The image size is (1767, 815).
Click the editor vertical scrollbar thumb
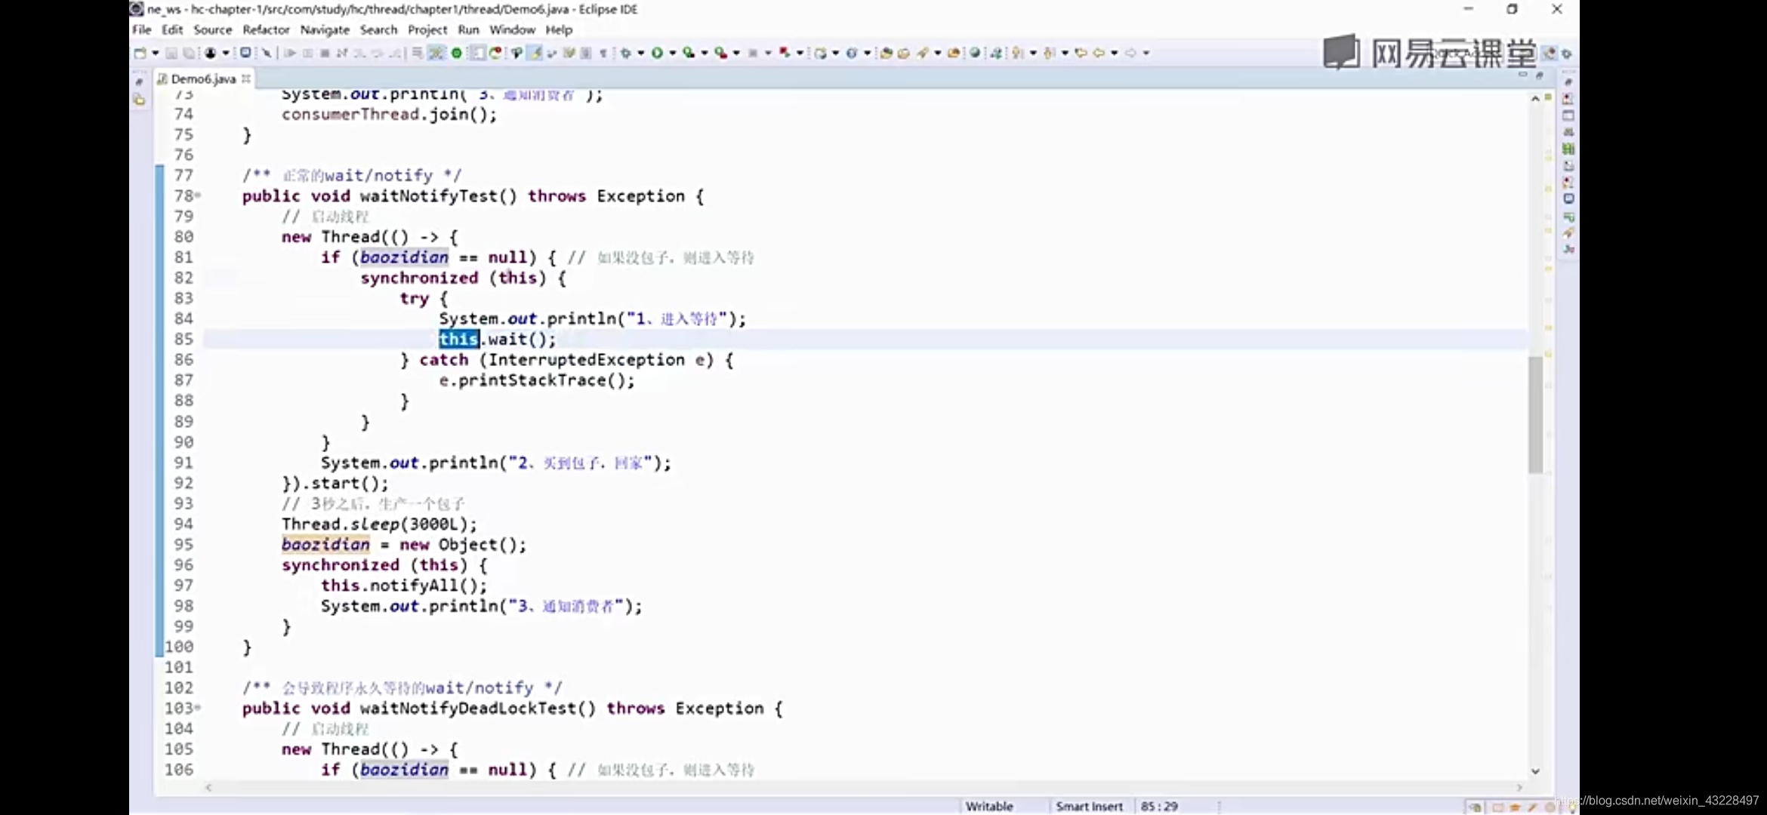[1535, 414]
